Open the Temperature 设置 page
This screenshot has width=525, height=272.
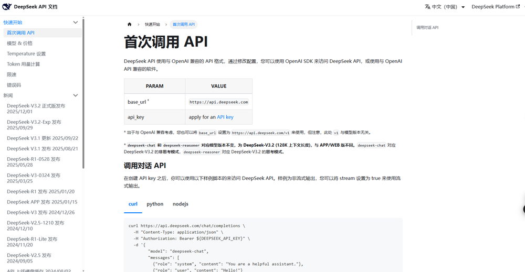[x=26, y=54]
